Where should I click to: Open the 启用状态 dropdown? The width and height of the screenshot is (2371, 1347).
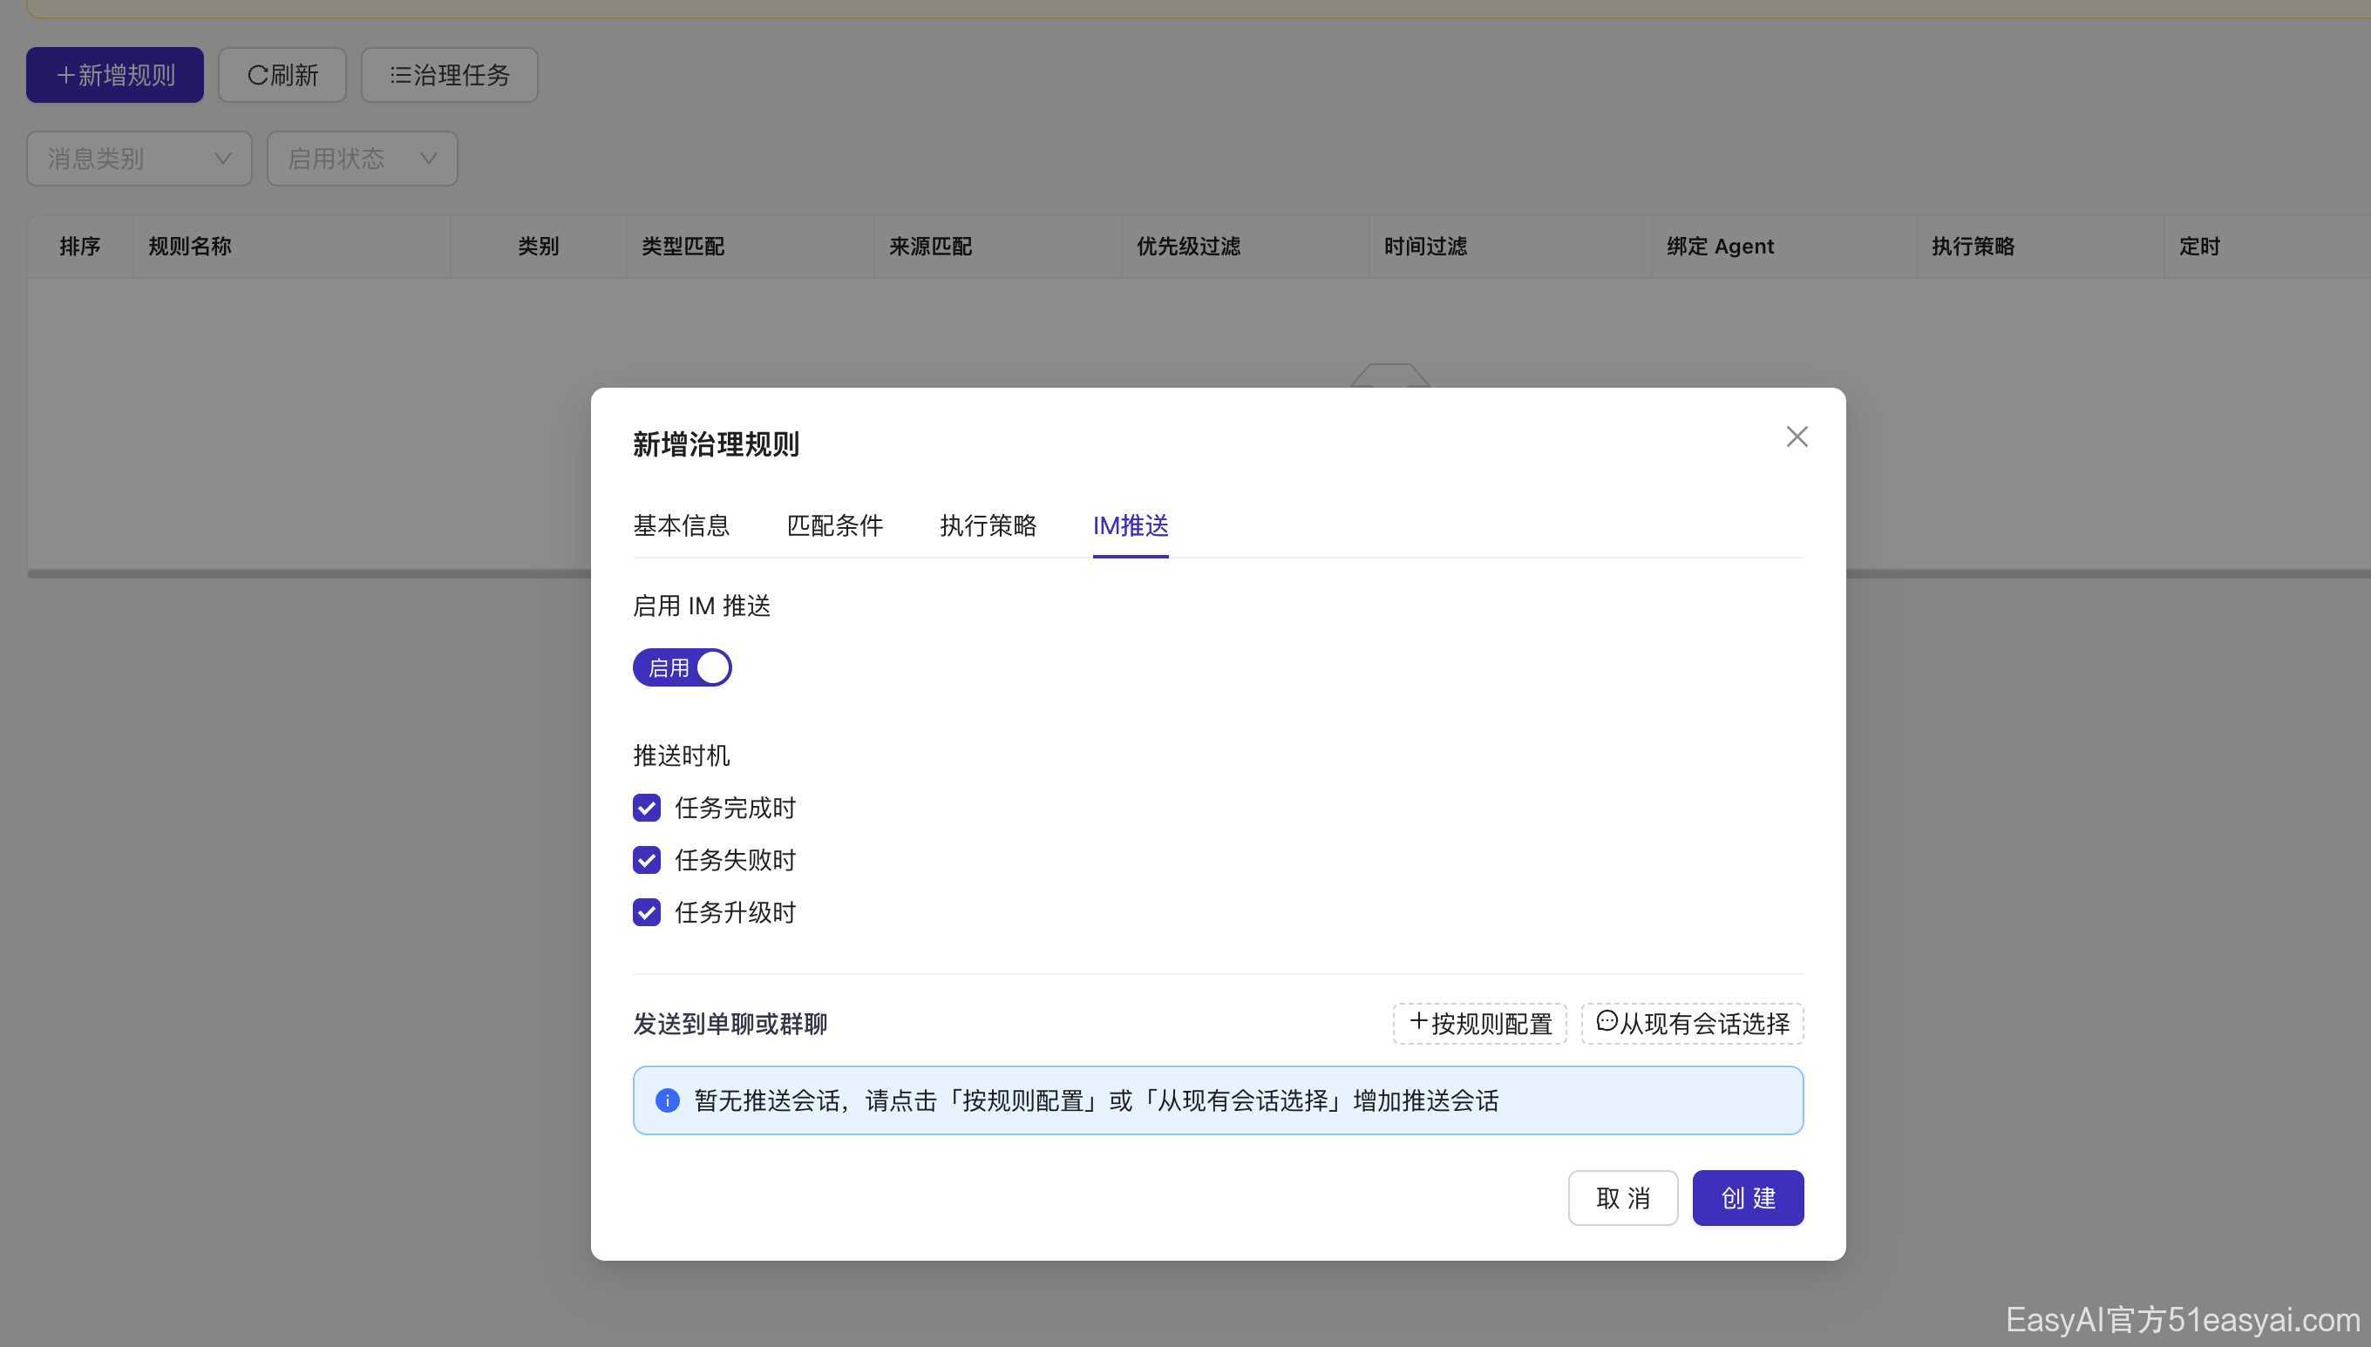click(362, 159)
